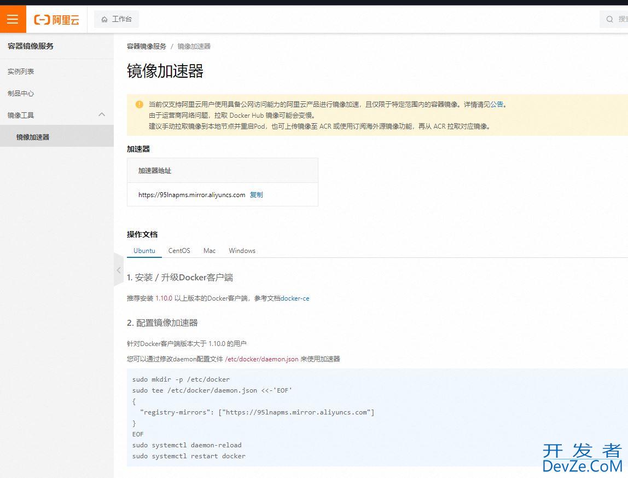Image resolution: width=628 pixels, height=478 pixels.
Task: Click the /etc/docker/daemon.json path text
Action: pos(261,359)
